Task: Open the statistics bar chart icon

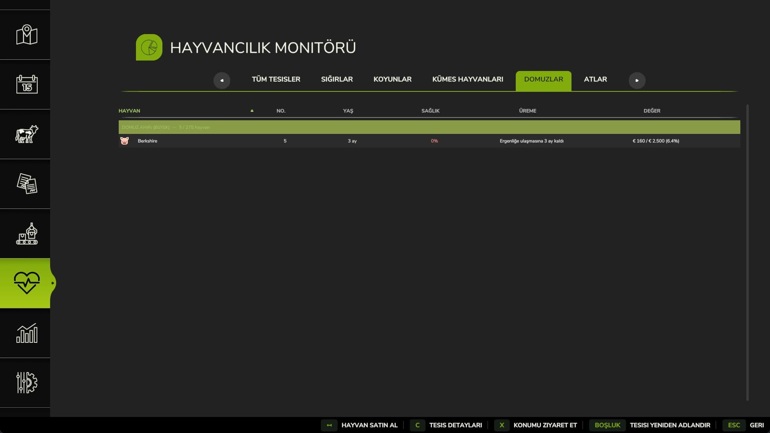Action: coord(27,333)
